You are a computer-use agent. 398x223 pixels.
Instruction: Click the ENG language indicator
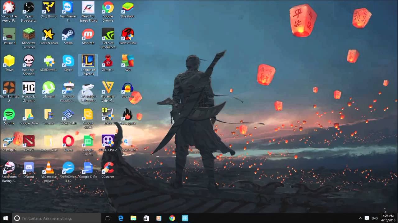click(x=375, y=218)
